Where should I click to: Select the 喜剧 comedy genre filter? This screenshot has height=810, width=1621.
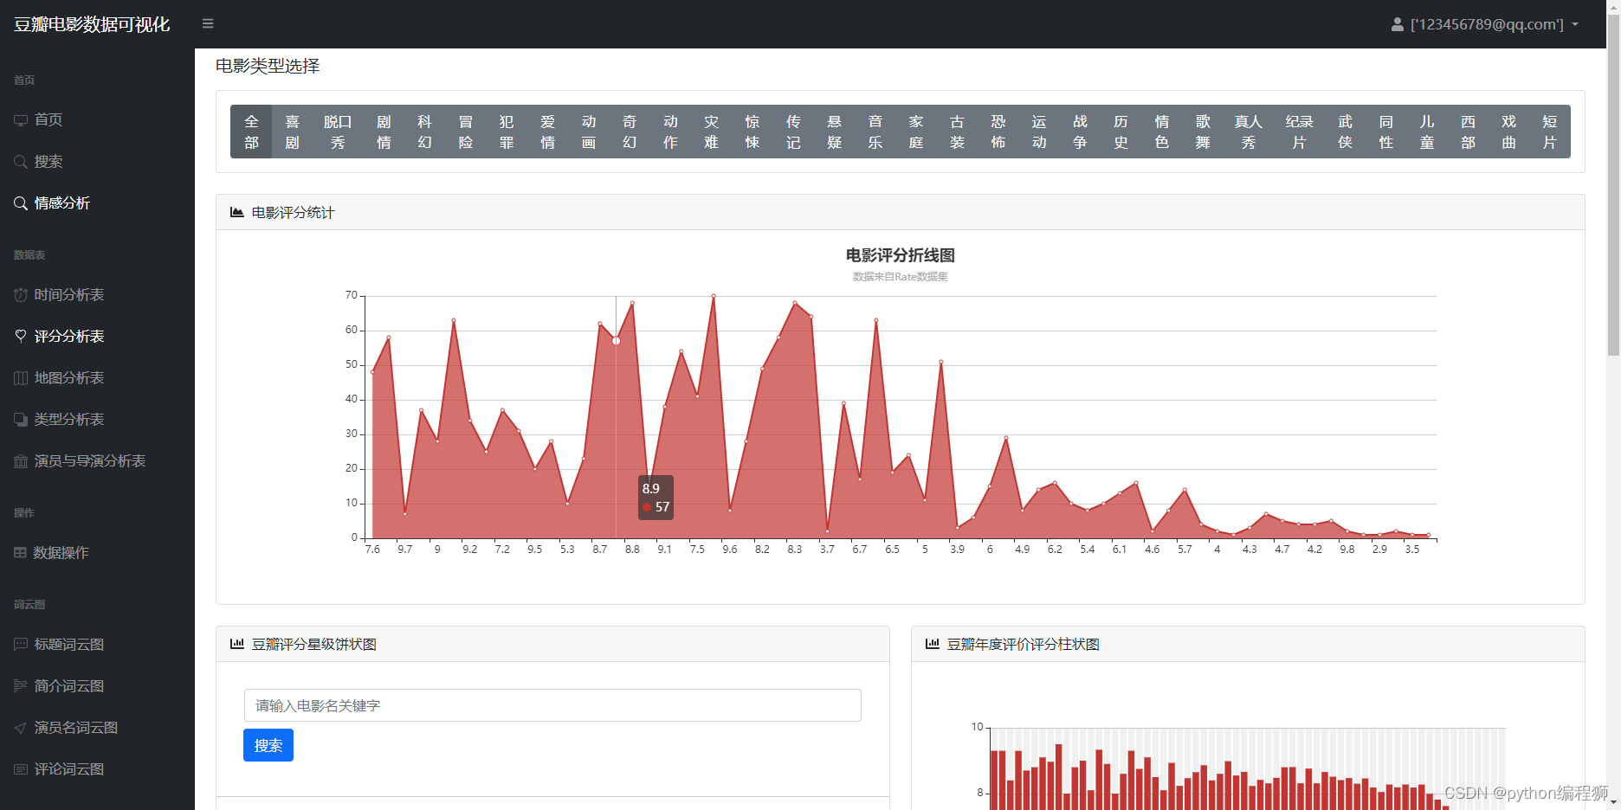pyautogui.click(x=293, y=132)
